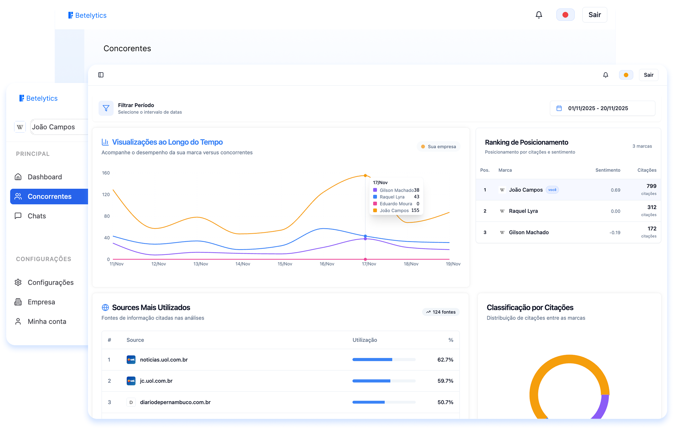Click the UOL favicon next to noticias.uol.com.br
Image resolution: width=674 pixels, height=429 pixels.
131,360
